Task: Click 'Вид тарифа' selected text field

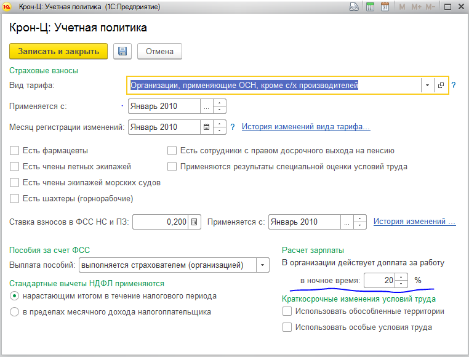Action: click(274, 86)
